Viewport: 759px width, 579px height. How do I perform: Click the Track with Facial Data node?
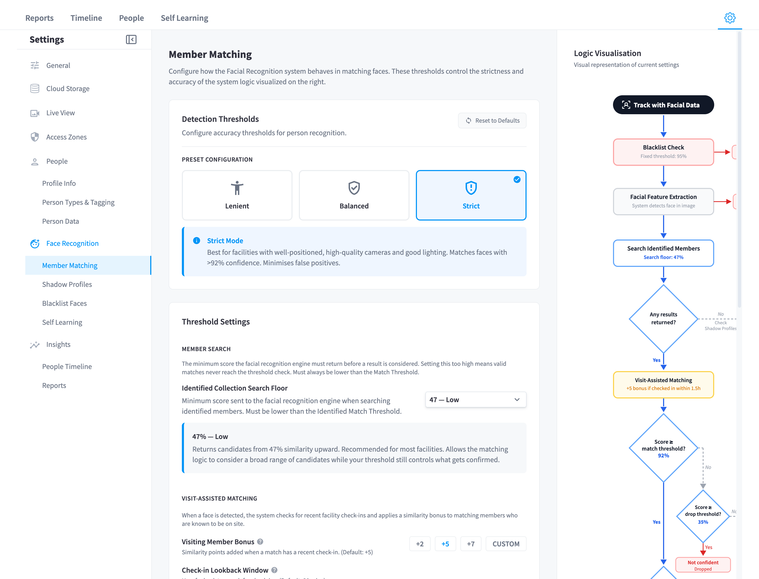(663, 105)
